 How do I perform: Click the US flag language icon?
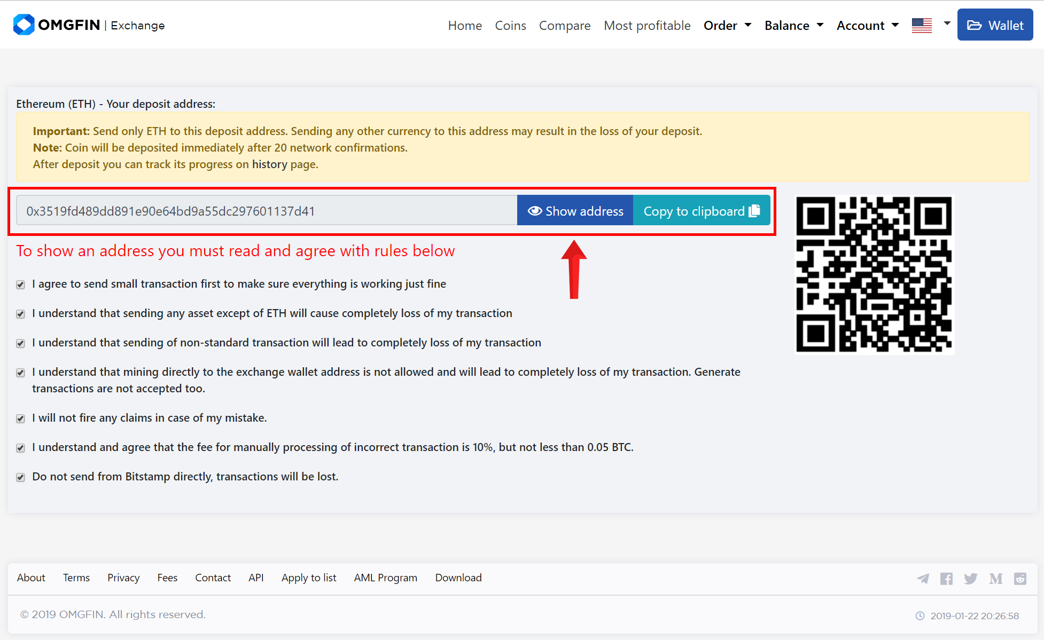(922, 25)
